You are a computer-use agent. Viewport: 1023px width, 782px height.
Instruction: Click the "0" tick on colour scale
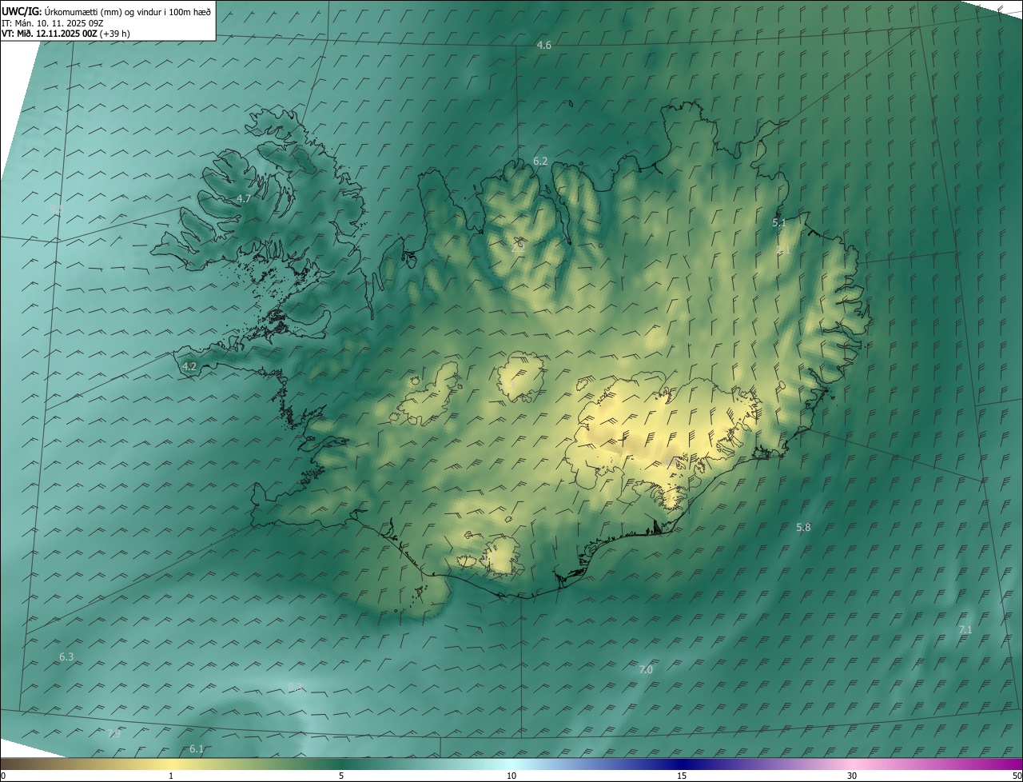(x=2, y=776)
